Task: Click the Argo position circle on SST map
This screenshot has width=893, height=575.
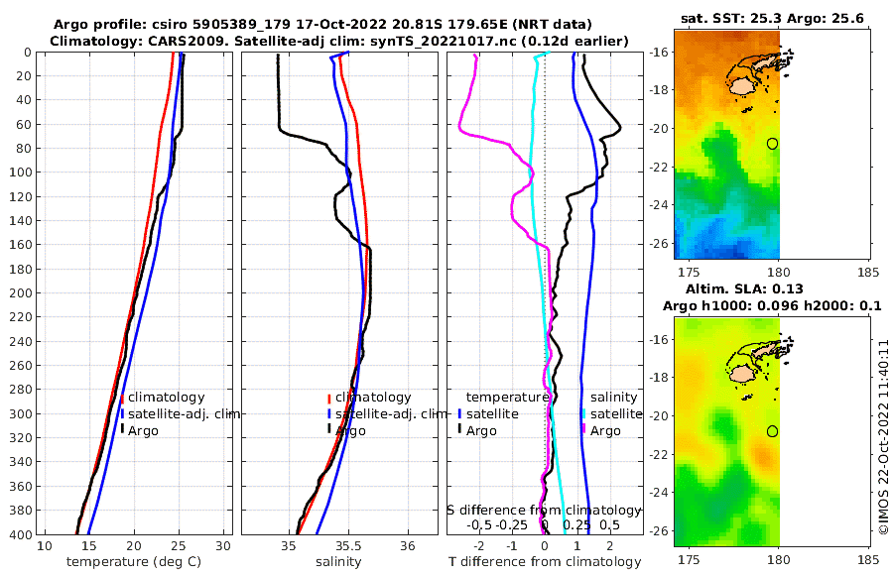Action: (772, 144)
